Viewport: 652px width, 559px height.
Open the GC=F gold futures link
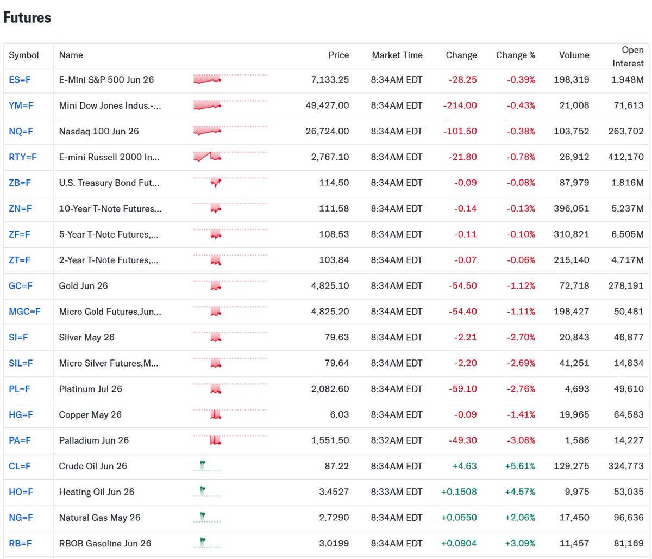coord(20,285)
